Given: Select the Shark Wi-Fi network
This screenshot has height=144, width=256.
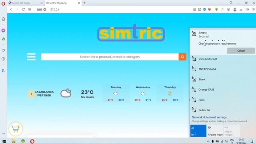Looking at the screenshot, I should pyautogui.click(x=223, y=79).
